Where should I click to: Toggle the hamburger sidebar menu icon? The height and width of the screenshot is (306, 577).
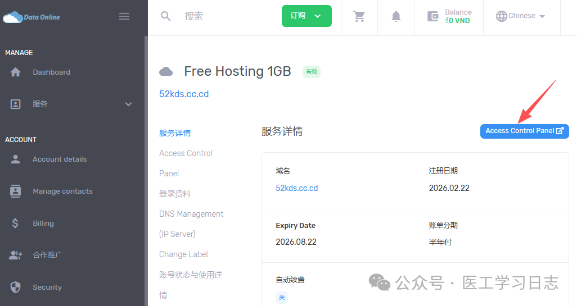tap(124, 16)
